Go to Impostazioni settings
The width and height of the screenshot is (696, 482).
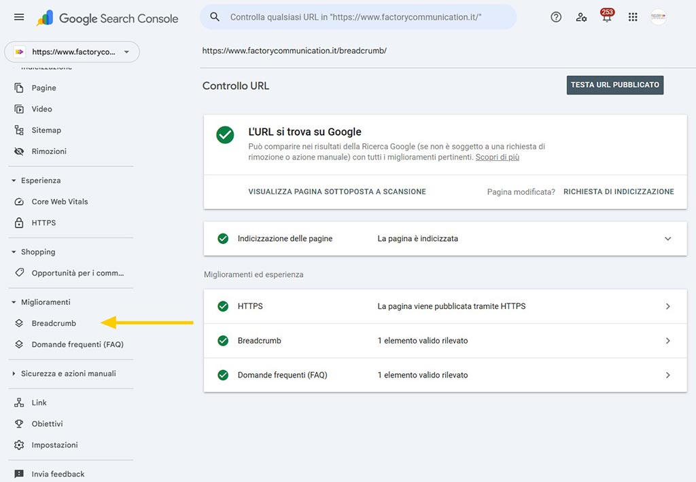pos(54,445)
